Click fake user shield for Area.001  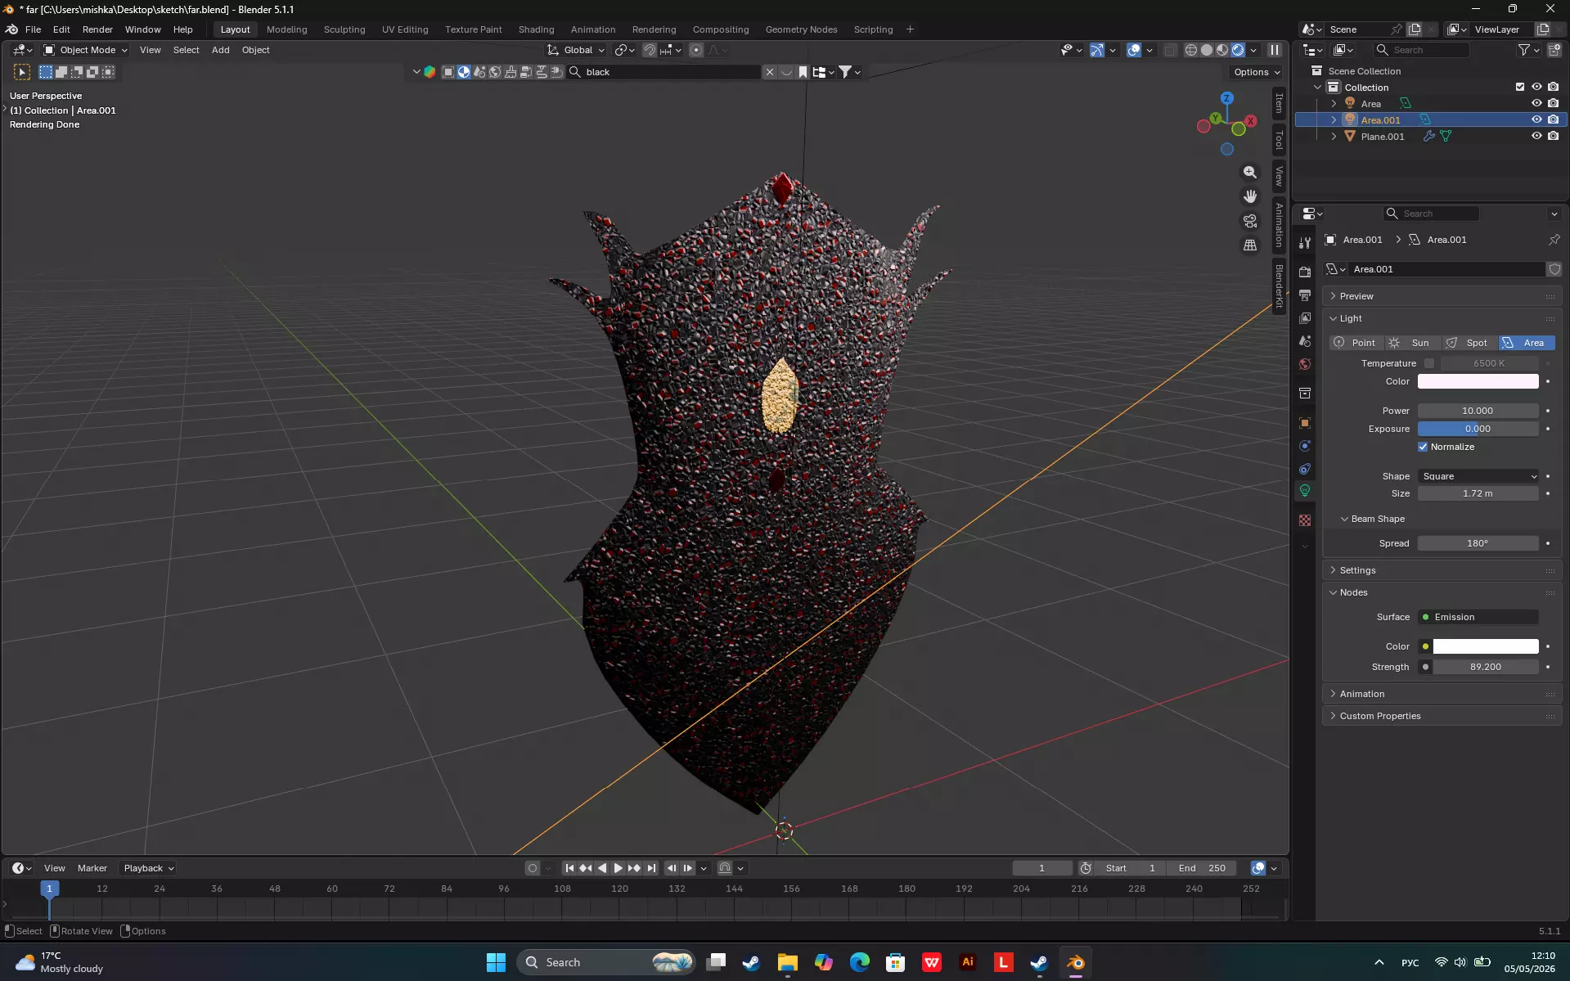point(1554,269)
